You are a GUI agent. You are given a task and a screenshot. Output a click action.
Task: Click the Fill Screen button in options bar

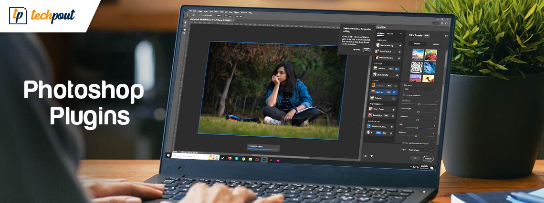(x=240, y=16)
